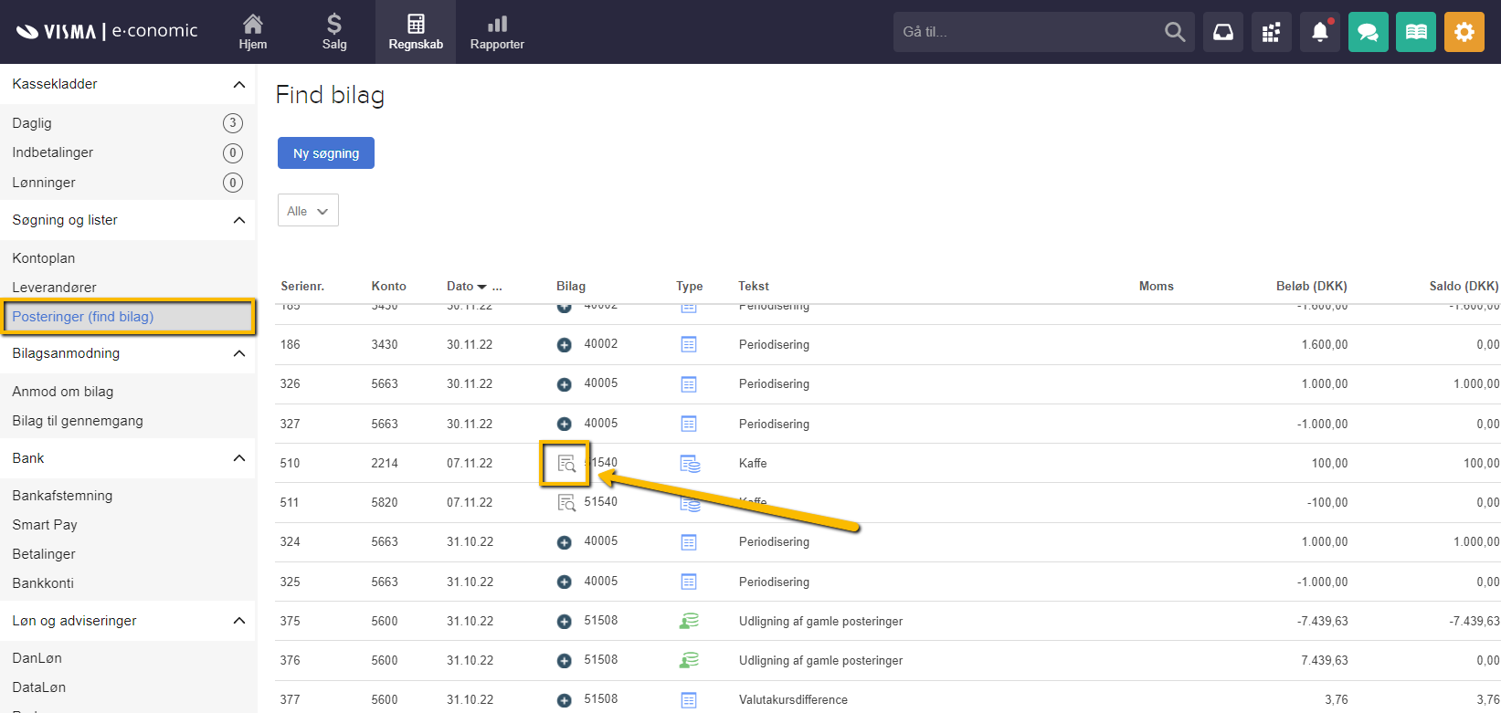1501x713 pixels.
Task: View attached document for entry 510
Action: [566, 464]
